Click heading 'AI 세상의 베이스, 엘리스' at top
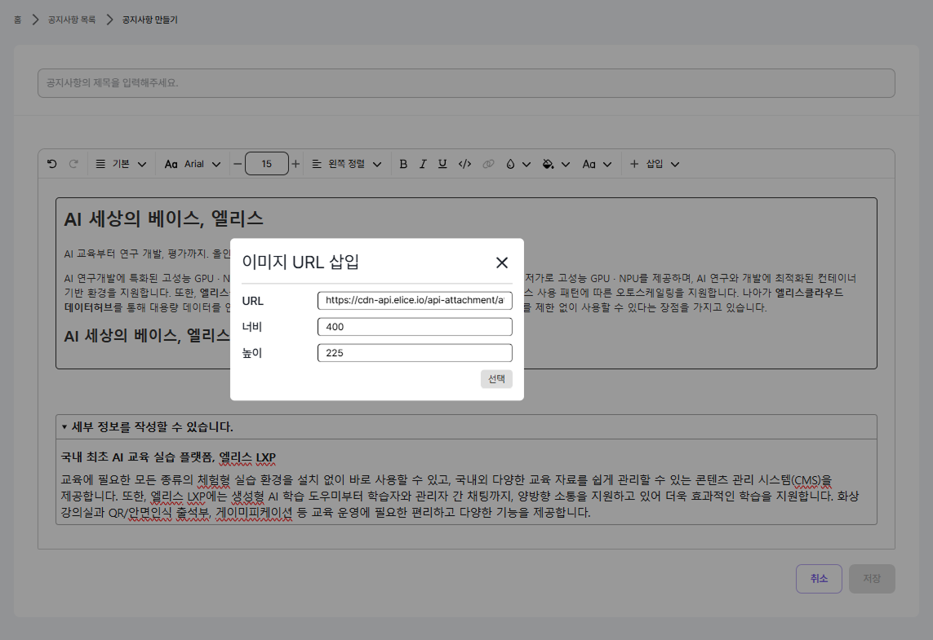The image size is (933, 640). click(x=163, y=218)
